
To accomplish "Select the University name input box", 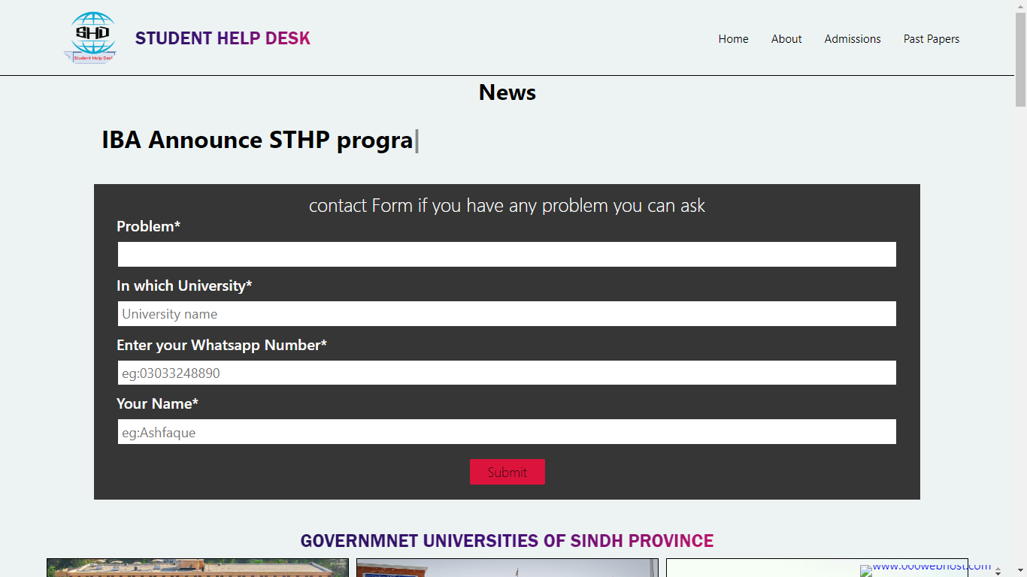I will [507, 313].
